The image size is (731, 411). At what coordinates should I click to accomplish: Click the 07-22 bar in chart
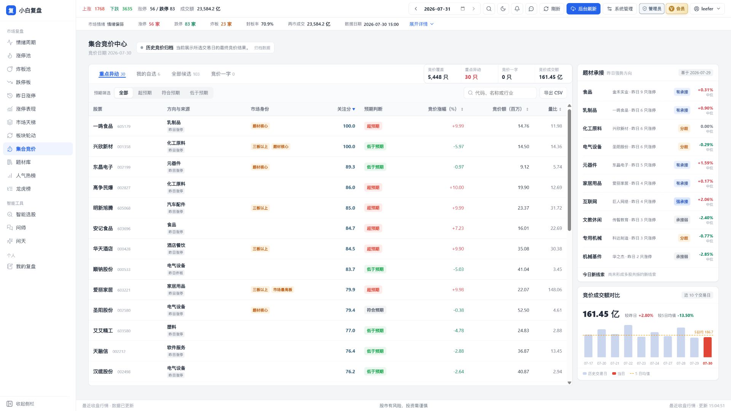[x=628, y=341]
